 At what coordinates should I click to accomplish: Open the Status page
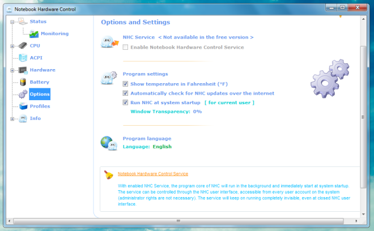pyautogui.click(x=38, y=22)
